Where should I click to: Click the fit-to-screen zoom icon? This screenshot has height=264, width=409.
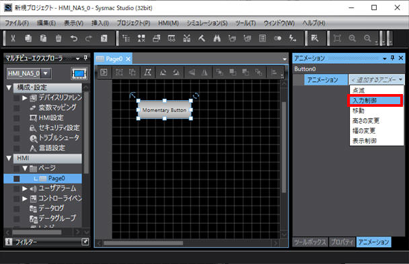[337, 38]
